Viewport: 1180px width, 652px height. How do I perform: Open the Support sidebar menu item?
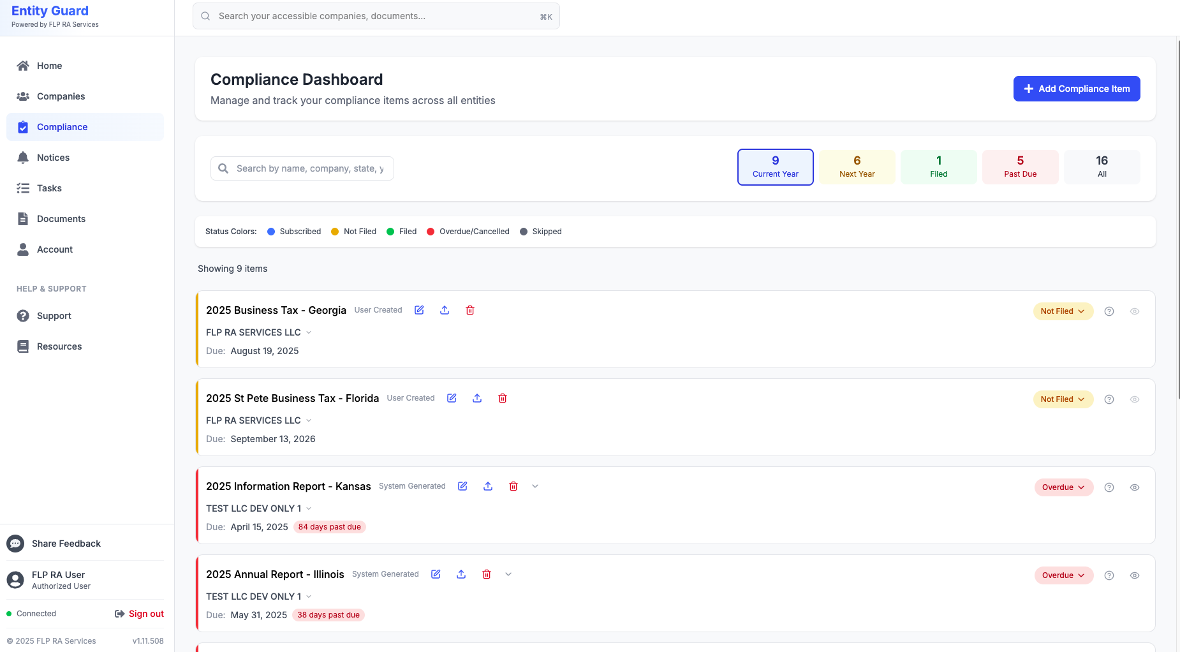pos(85,316)
